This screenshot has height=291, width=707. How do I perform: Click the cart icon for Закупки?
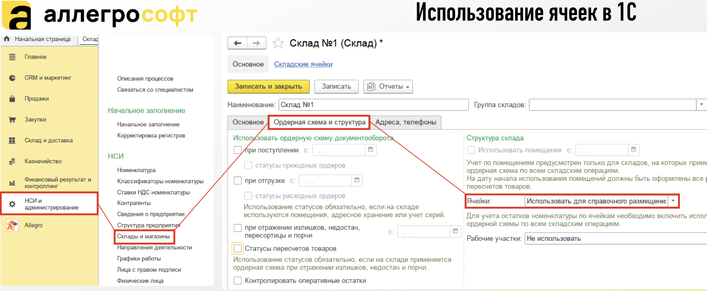(12, 120)
